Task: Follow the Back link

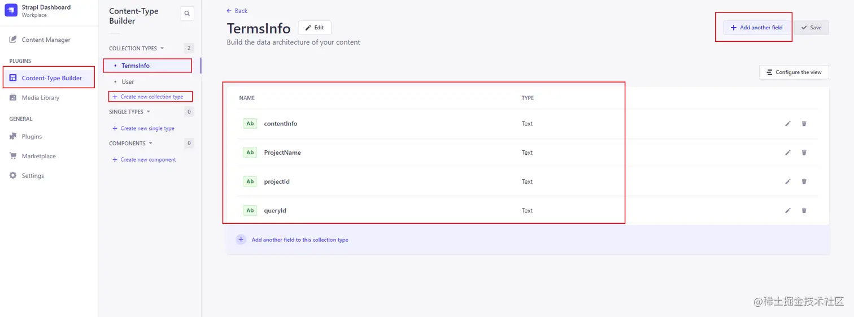Action: [237, 11]
